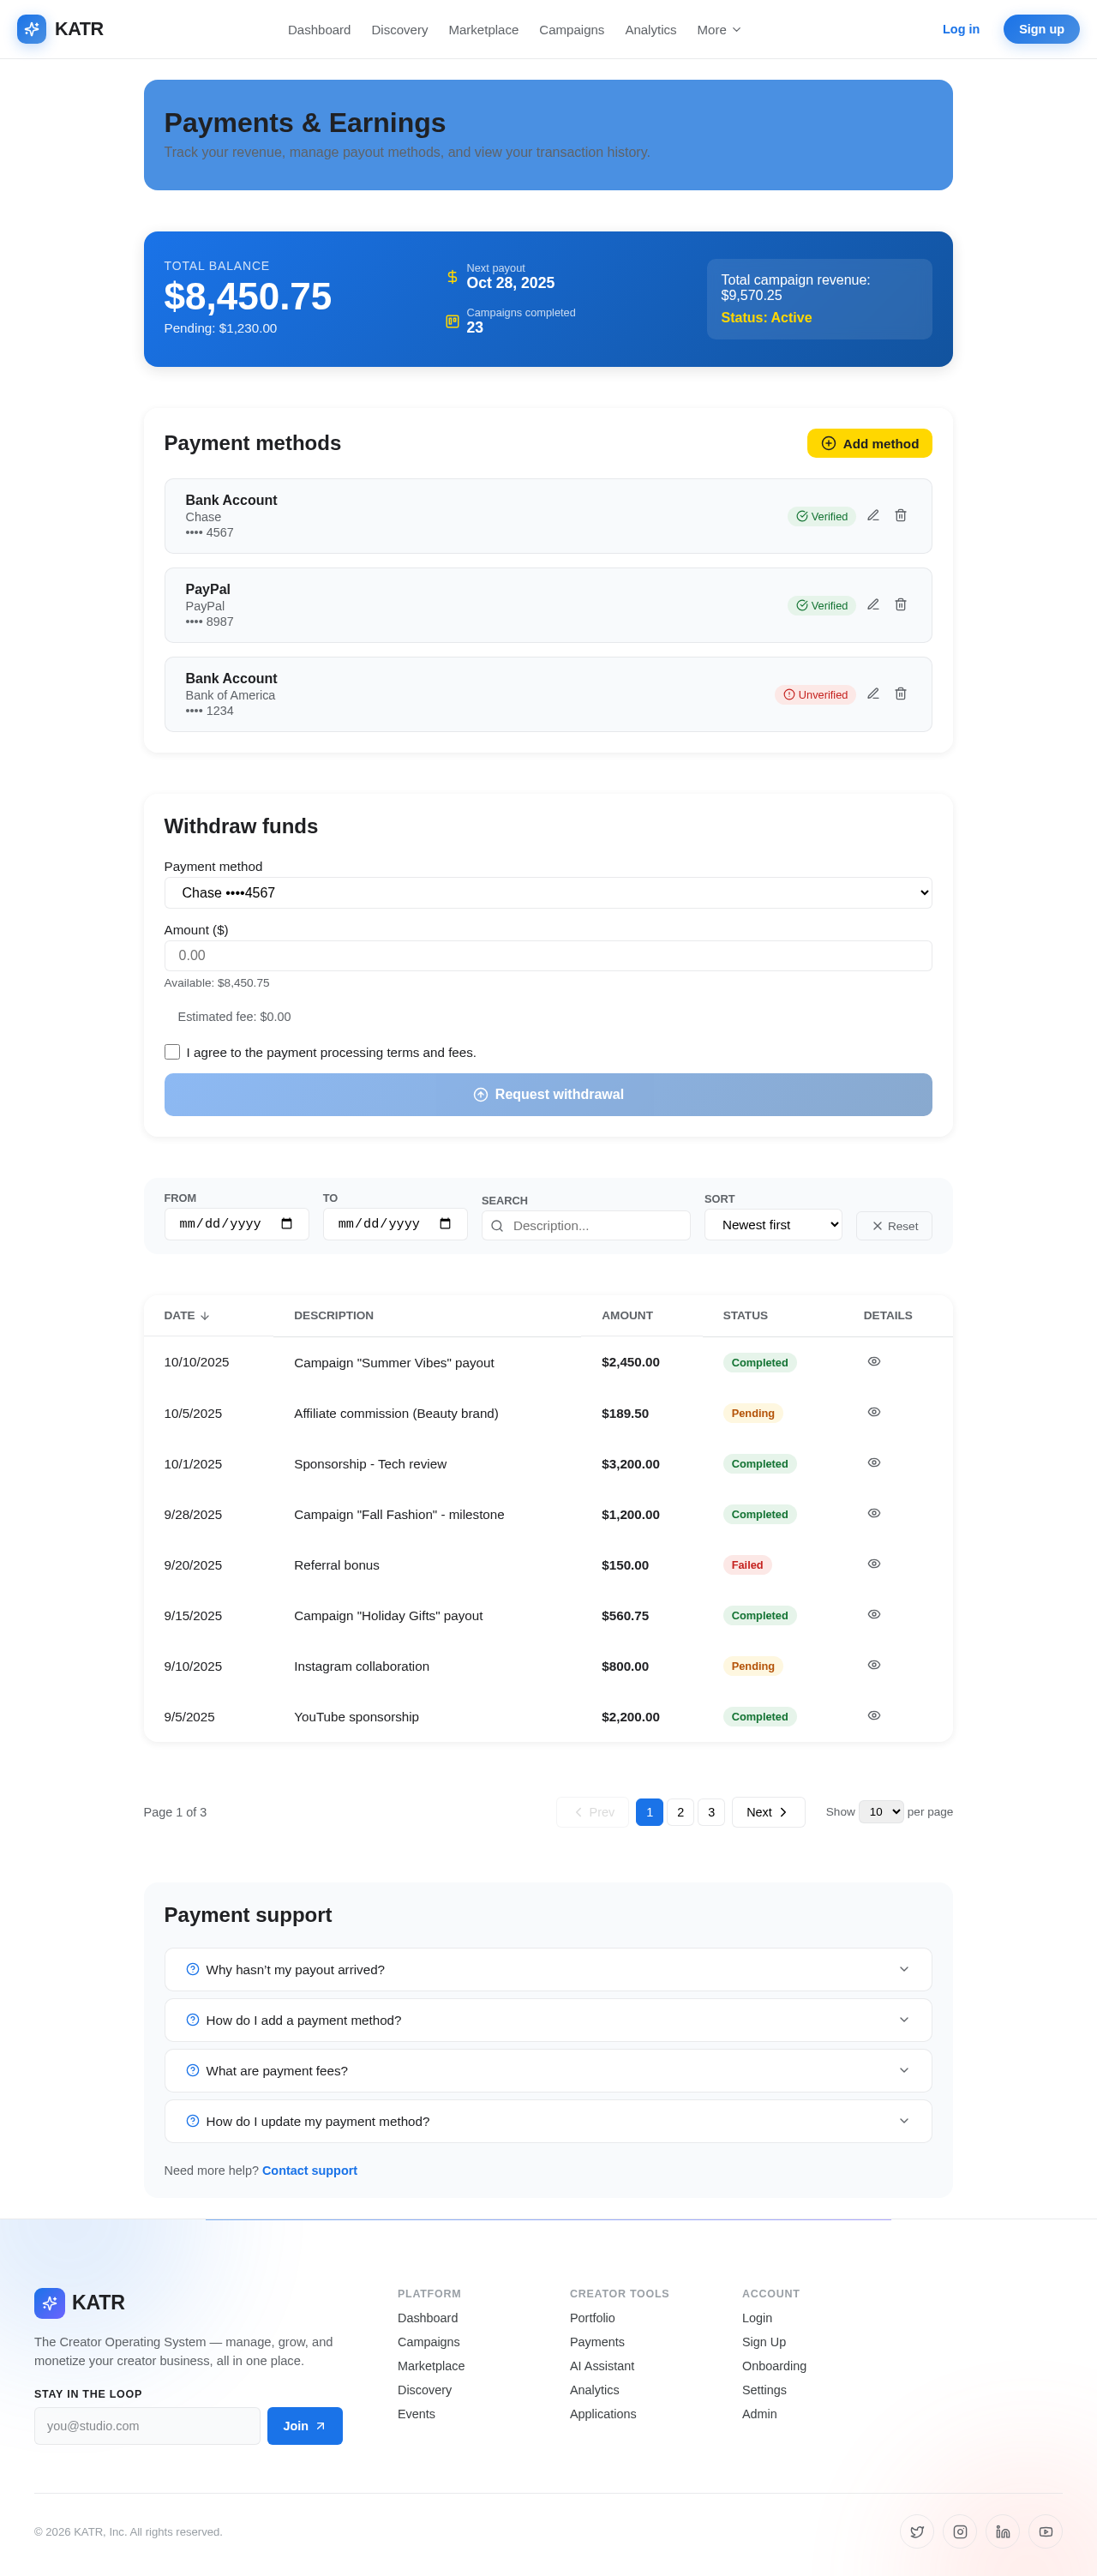1097x2576 pixels.
Task: Click the Description search field
Action: pos(586,1226)
